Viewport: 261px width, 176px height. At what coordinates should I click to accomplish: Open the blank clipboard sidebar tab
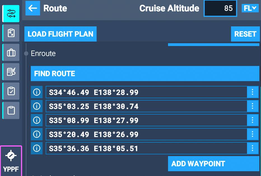point(11,111)
